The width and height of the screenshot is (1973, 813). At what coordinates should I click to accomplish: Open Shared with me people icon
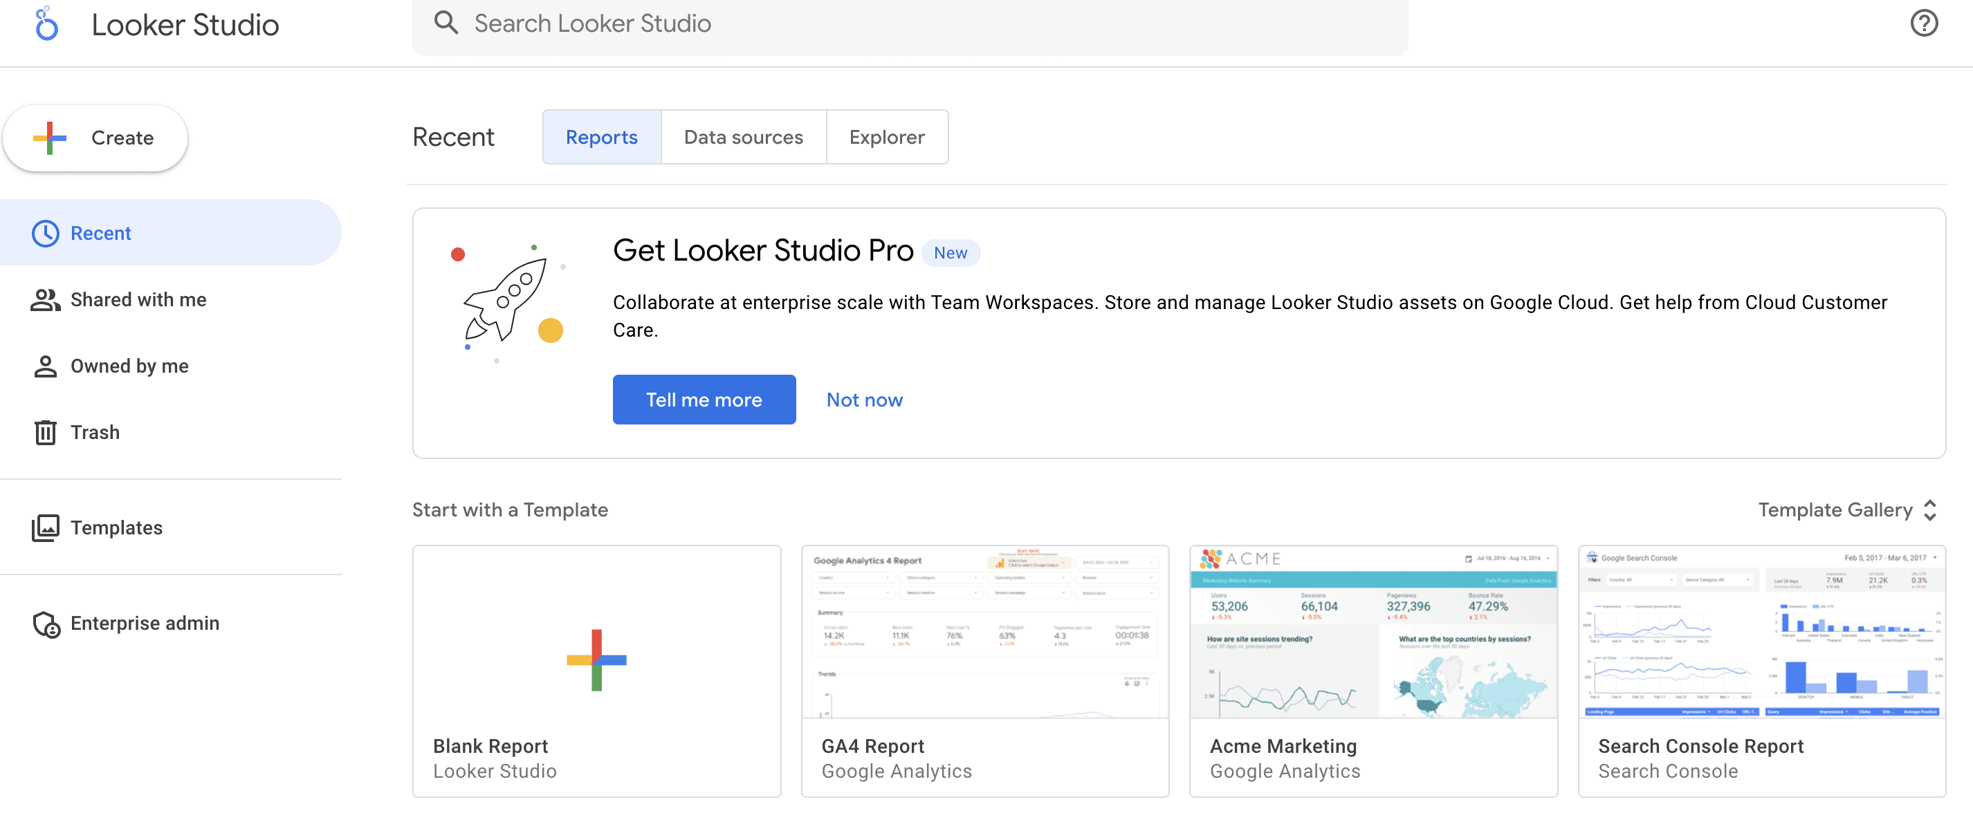click(x=45, y=300)
